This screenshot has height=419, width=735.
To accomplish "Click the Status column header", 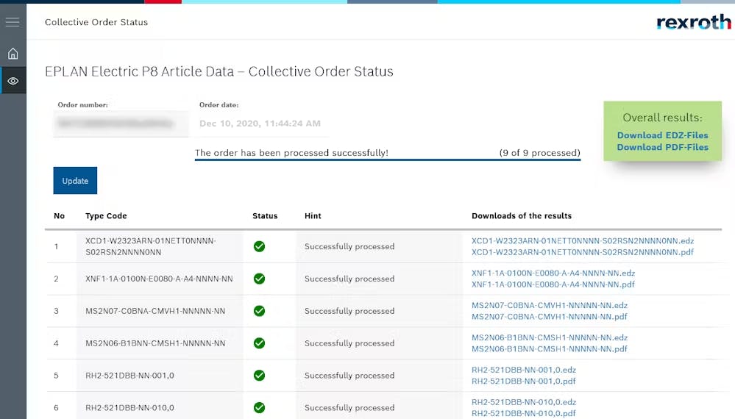I will 265,216.
